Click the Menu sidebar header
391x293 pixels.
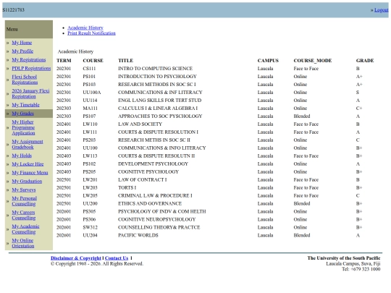(x=29, y=29)
